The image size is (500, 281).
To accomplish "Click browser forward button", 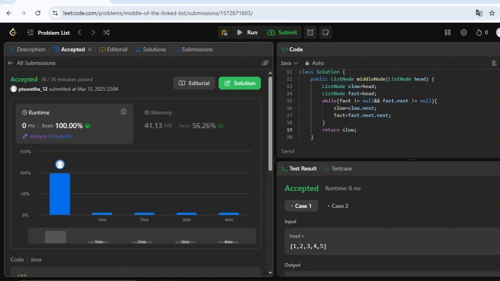I will 23,13.
